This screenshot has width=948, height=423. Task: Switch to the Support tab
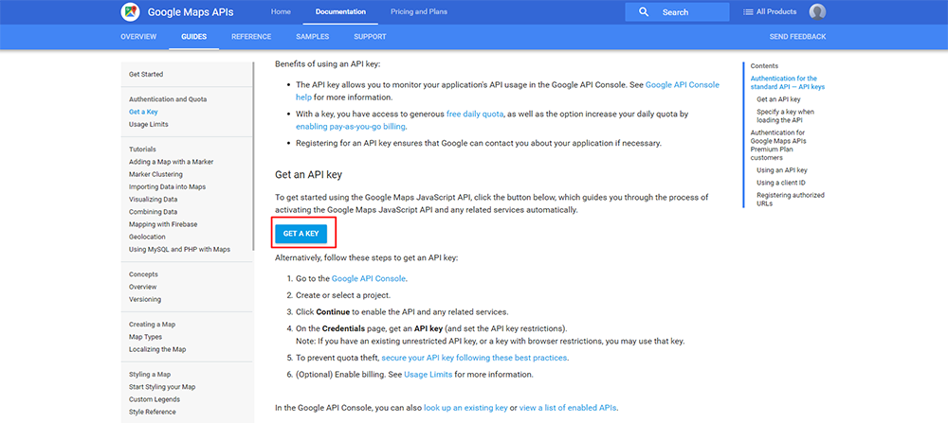(370, 37)
